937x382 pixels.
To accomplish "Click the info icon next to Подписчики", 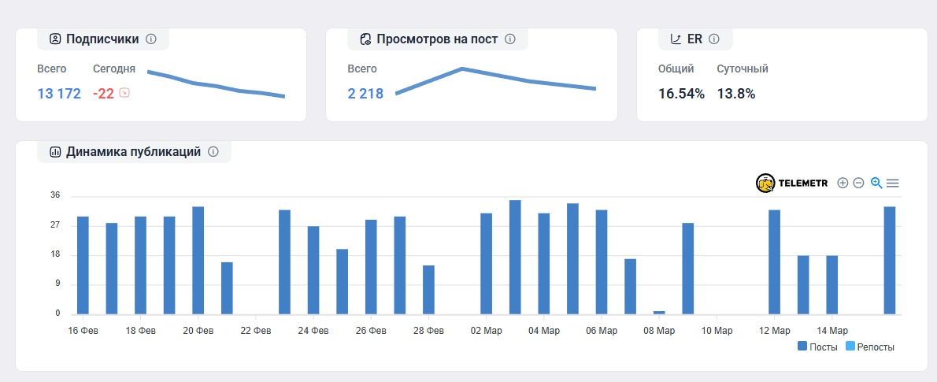I will coord(151,39).
